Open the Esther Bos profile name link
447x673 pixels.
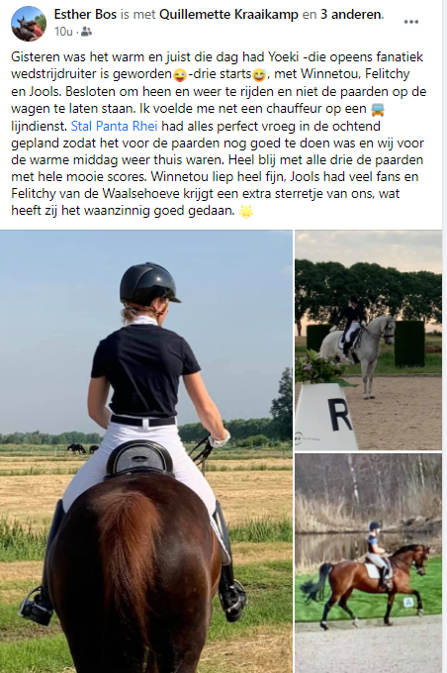pyautogui.click(x=85, y=14)
